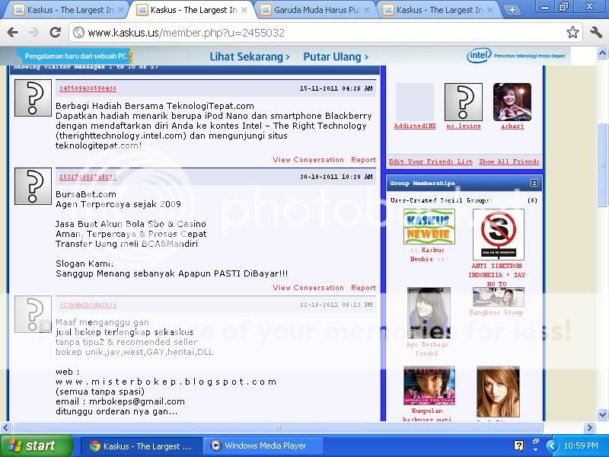The width and height of the screenshot is (609, 457).
Task: Open a new tab with the plus button
Action: tap(512, 10)
